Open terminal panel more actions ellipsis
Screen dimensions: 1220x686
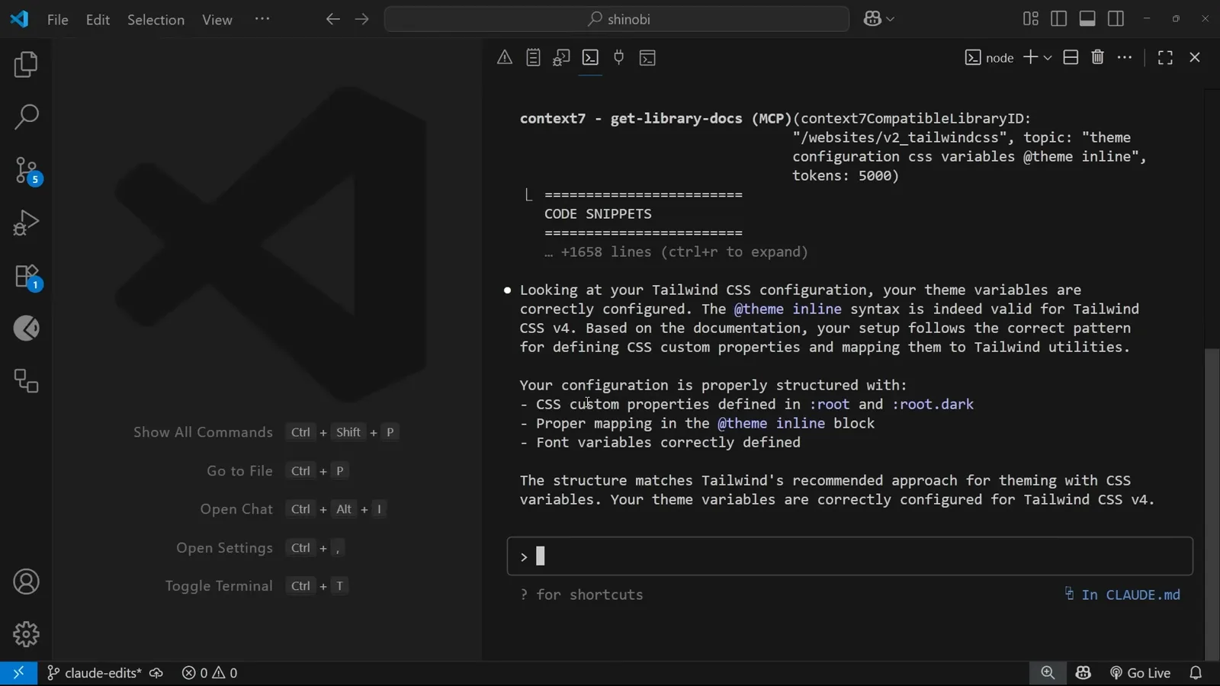pyautogui.click(x=1125, y=57)
